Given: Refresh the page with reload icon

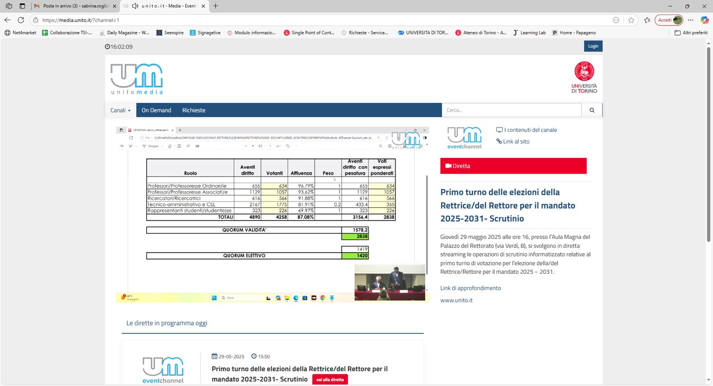Looking at the screenshot, I should tap(21, 20).
